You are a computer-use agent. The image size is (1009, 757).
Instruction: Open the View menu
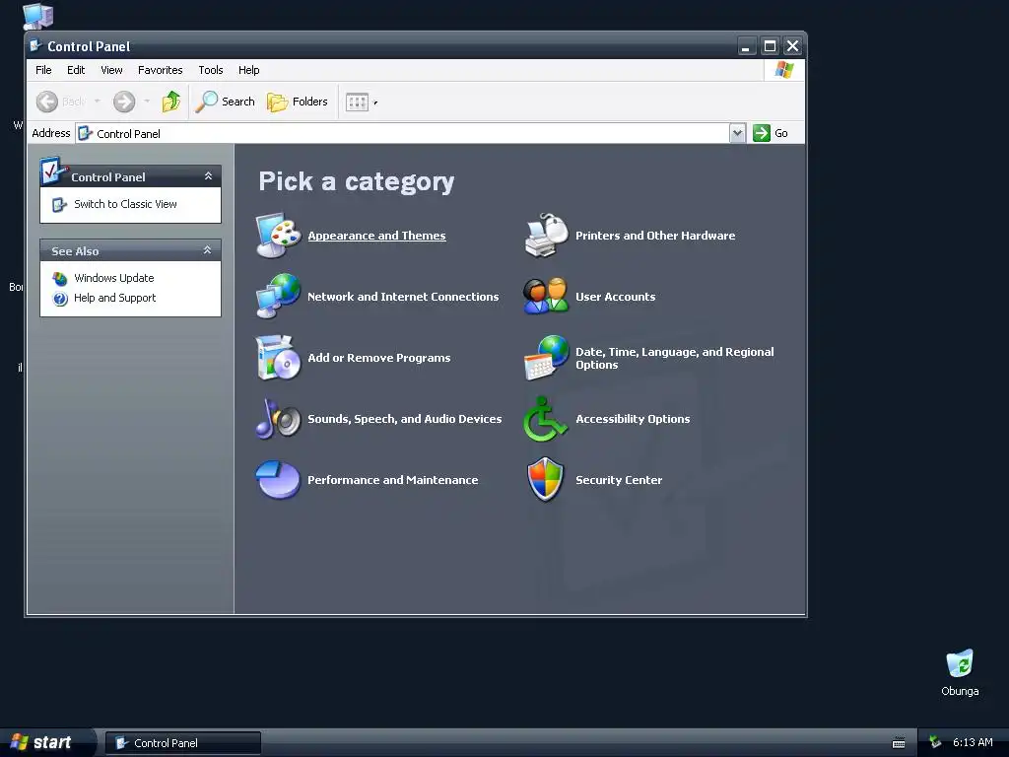click(111, 70)
